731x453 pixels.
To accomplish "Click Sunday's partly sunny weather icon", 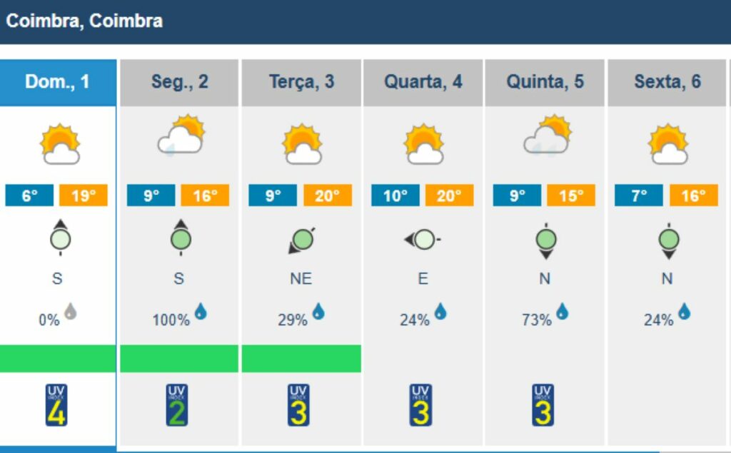I will [x=59, y=144].
